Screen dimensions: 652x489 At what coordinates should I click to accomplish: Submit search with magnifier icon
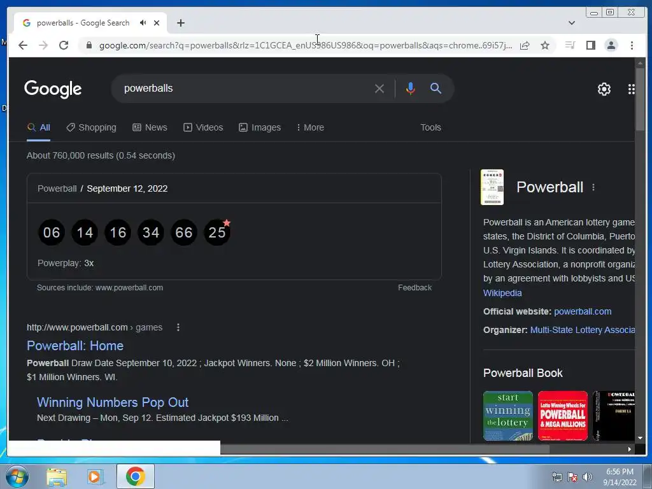tap(436, 88)
